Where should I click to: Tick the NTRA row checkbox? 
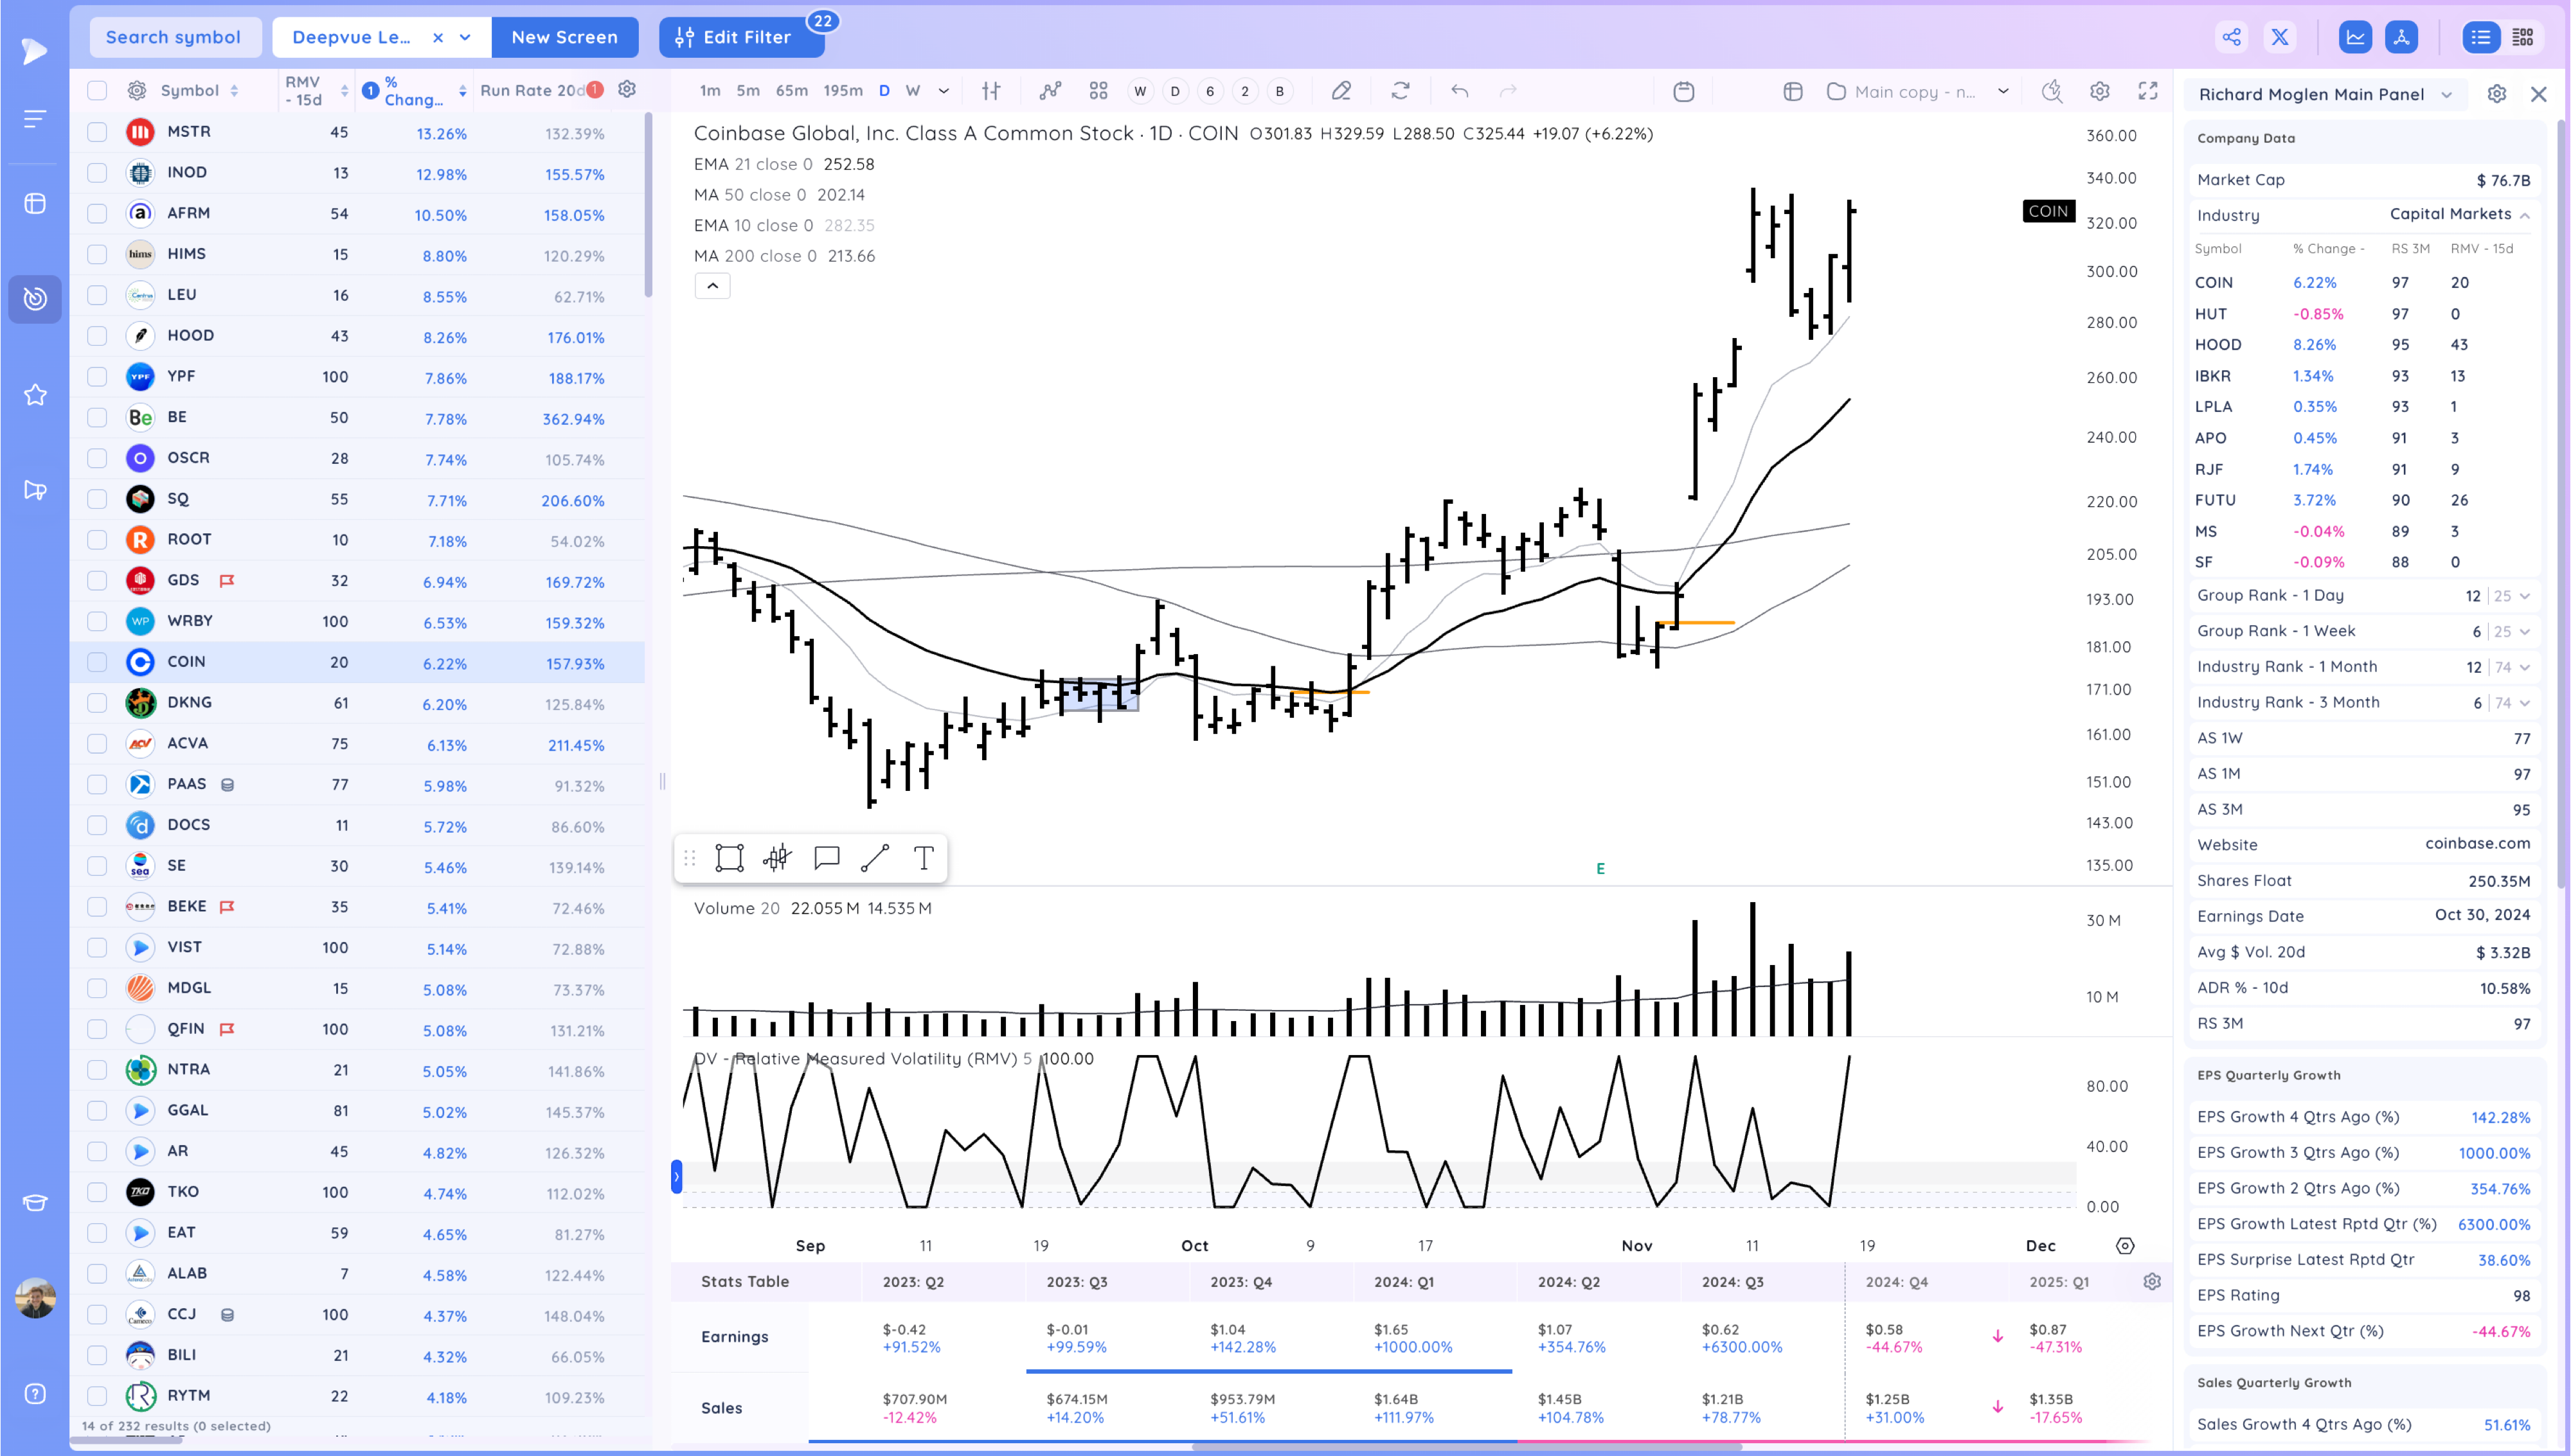97,1069
